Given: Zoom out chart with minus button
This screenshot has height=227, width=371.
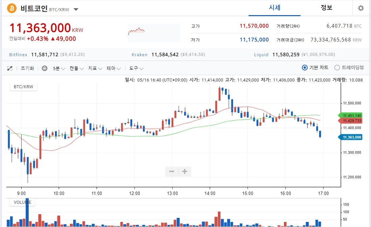Looking at the screenshot, I should [172, 171].
